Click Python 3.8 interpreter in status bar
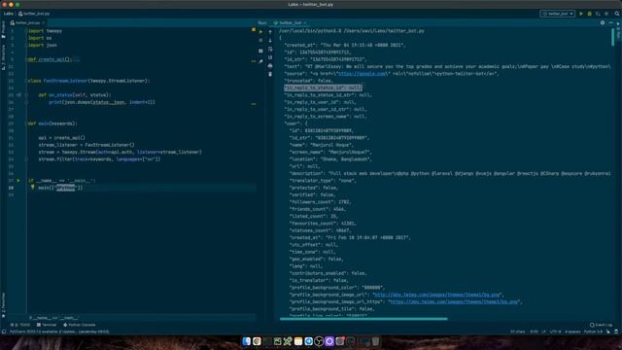 593,332
